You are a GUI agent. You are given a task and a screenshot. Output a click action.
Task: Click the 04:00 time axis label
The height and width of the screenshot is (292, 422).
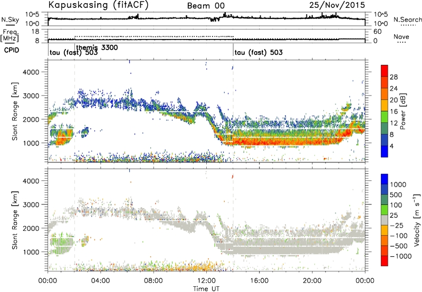click(100, 281)
